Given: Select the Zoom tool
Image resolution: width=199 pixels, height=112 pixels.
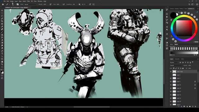Looking at the screenshot, I should point(2,64).
